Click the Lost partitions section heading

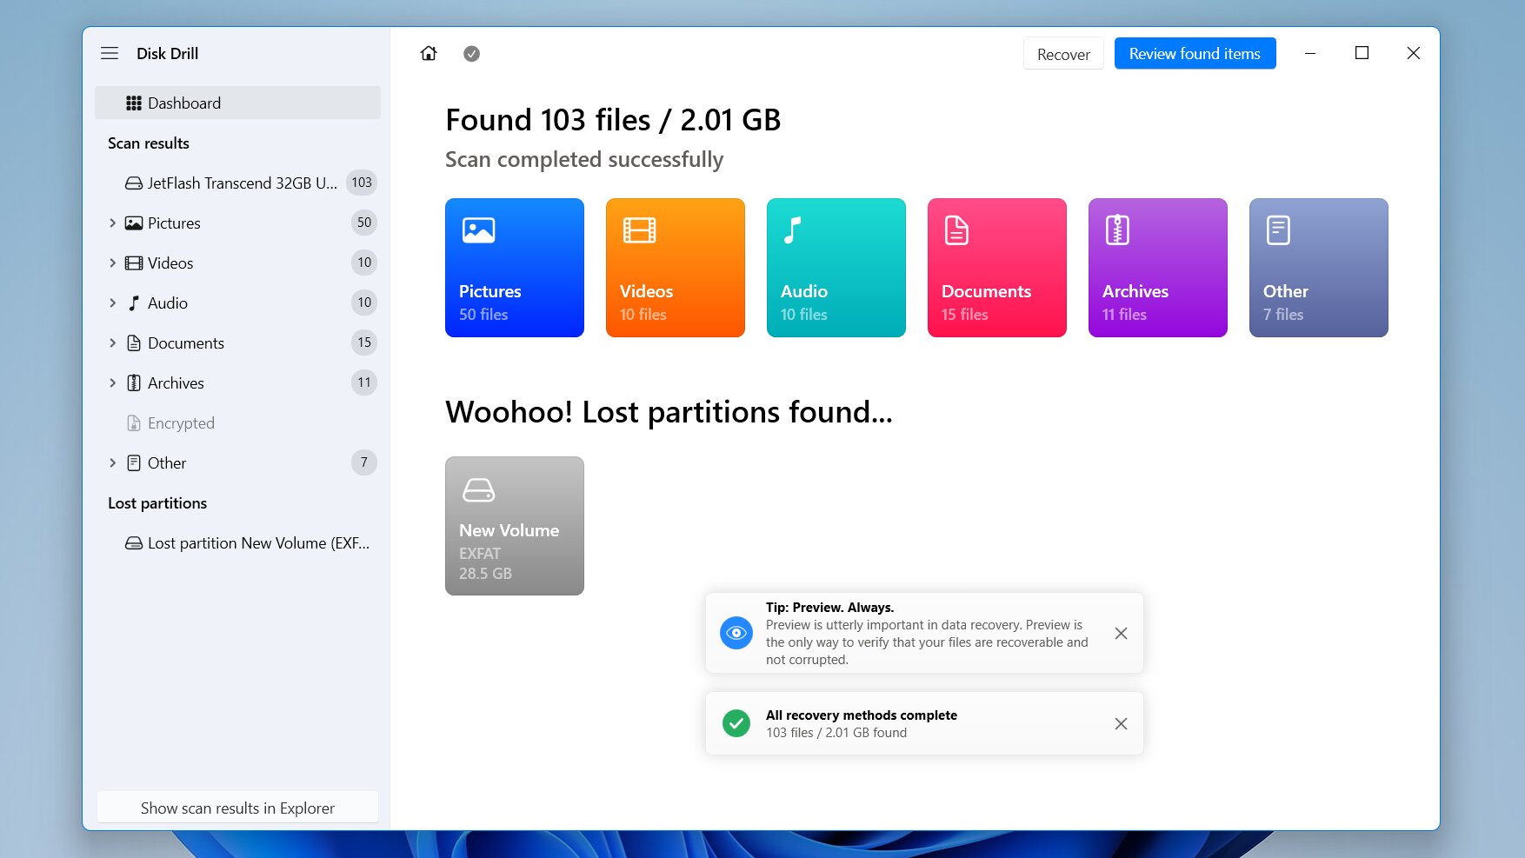click(x=157, y=503)
